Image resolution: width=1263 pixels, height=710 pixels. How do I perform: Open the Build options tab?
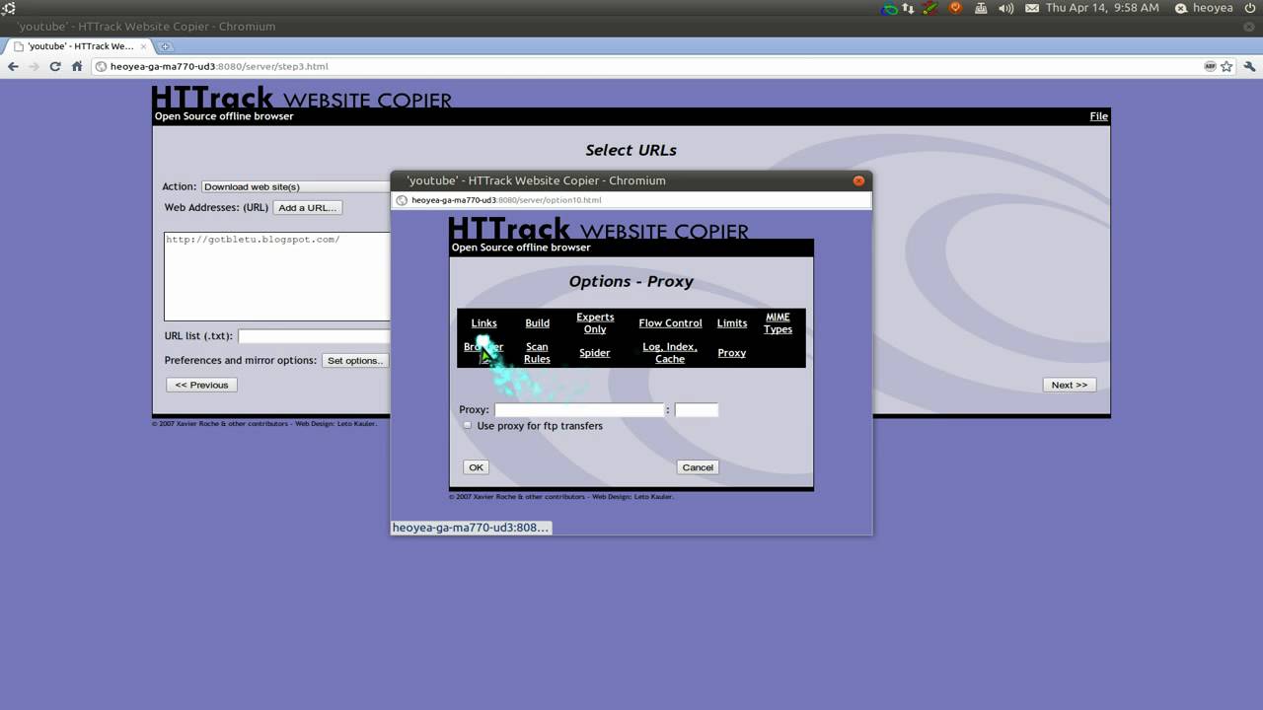click(538, 323)
